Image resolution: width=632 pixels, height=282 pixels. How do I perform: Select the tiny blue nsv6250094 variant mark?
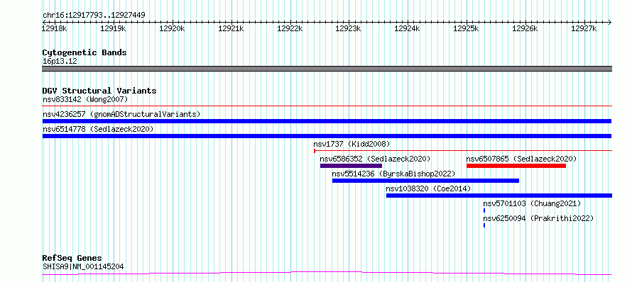pos(484,225)
